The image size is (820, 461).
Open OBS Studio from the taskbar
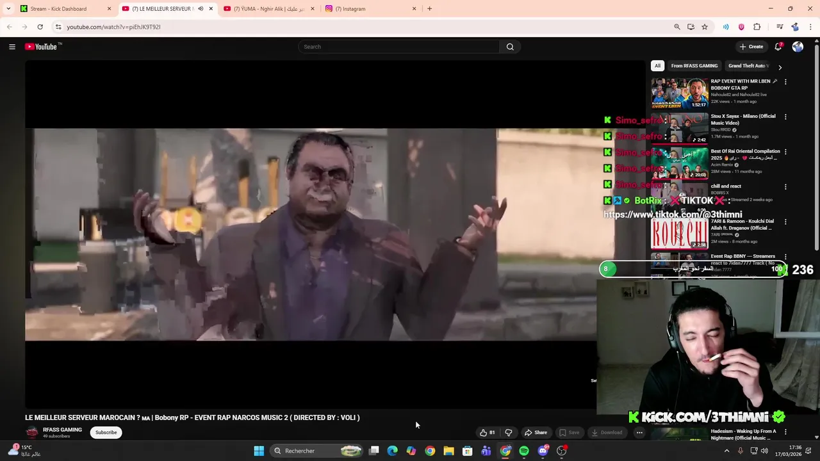[562, 451]
